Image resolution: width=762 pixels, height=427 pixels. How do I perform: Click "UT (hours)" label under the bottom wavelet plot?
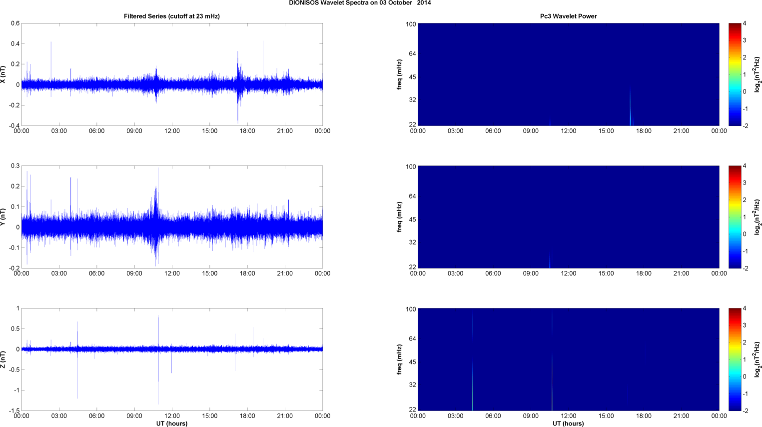tap(568, 423)
